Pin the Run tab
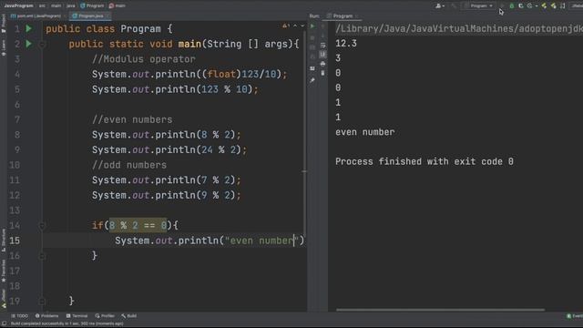The height and width of the screenshot is (328, 583). point(312,80)
